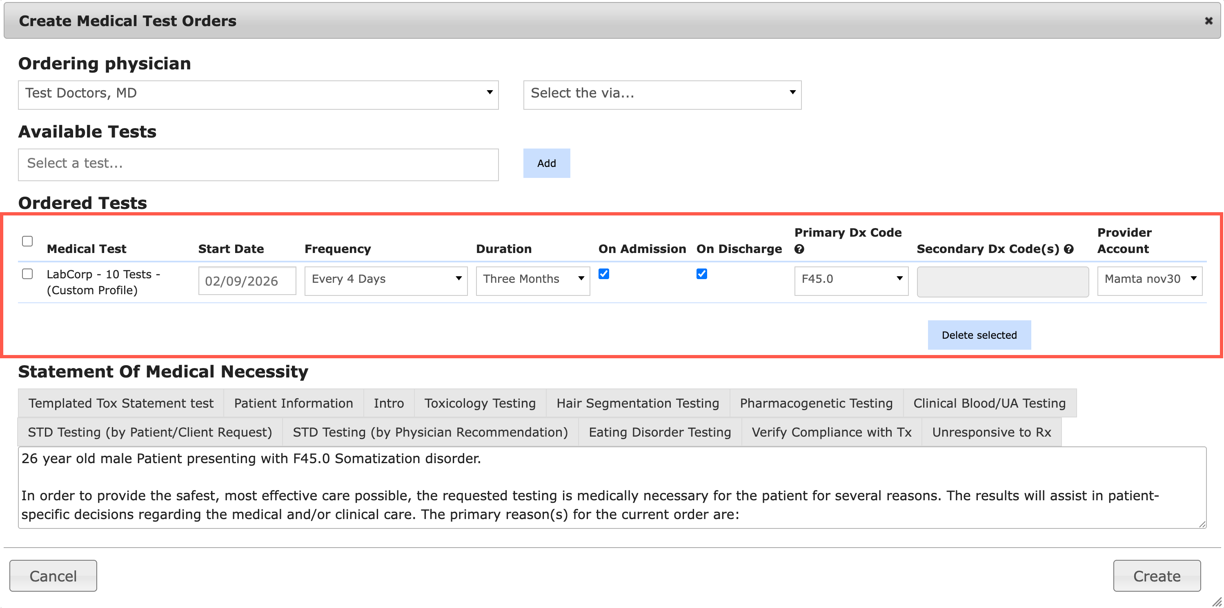
Task: Check the LabCorp - 10 Tests row checkbox
Action: [28, 273]
